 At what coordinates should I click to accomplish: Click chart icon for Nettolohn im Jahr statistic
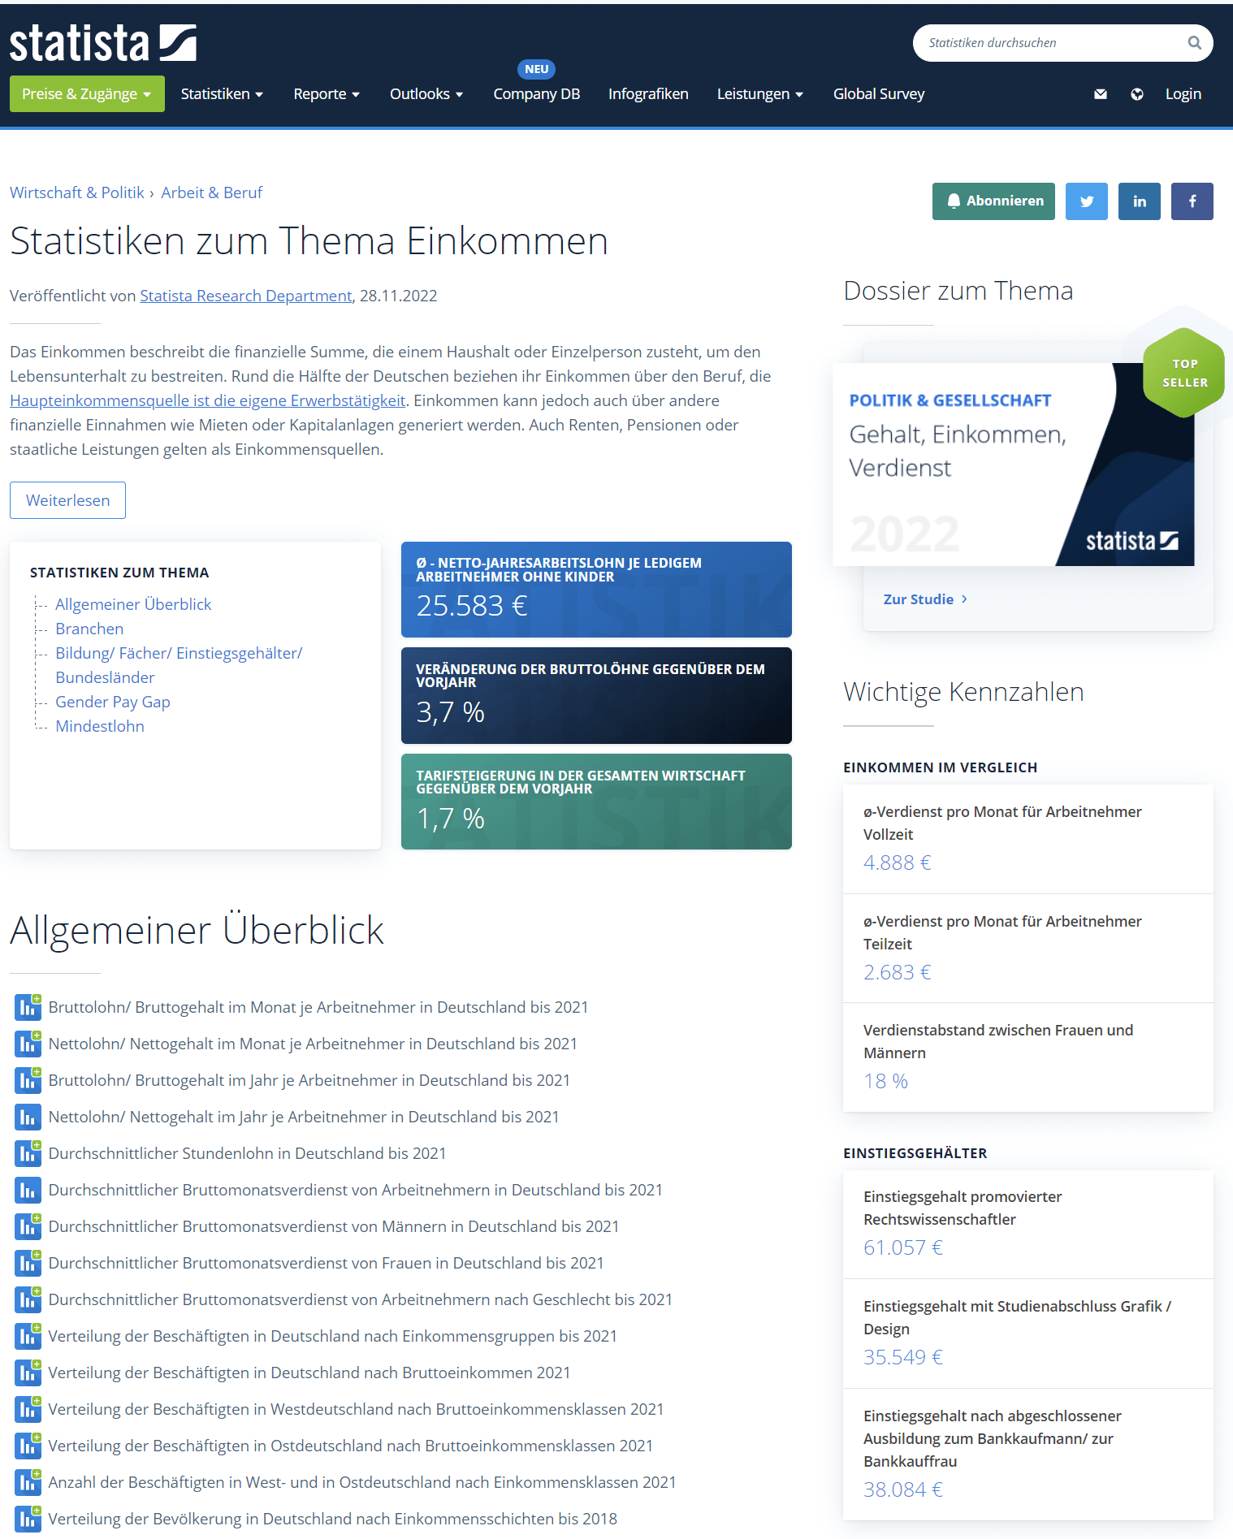[x=28, y=1117]
